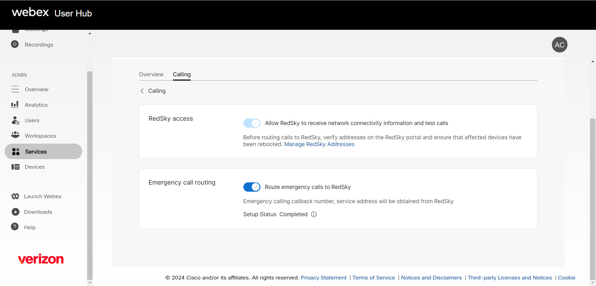Image resolution: width=596 pixels, height=286 pixels.
Task: Open the Privacy Statement link
Action: click(324, 278)
